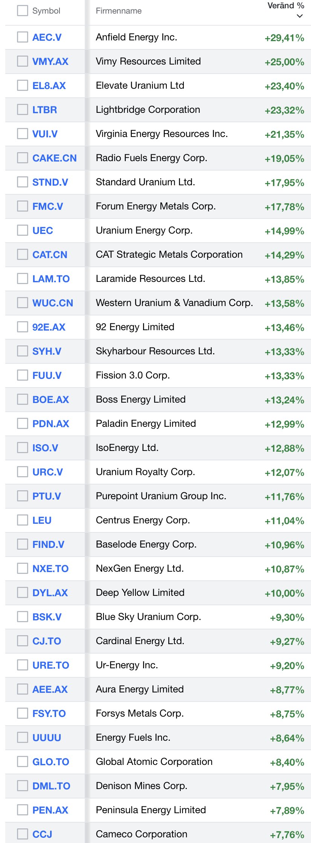Click the URE.TO ticker symbol
Image resolution: width=311 pixels, height=843 pixels.
point(51,665)
